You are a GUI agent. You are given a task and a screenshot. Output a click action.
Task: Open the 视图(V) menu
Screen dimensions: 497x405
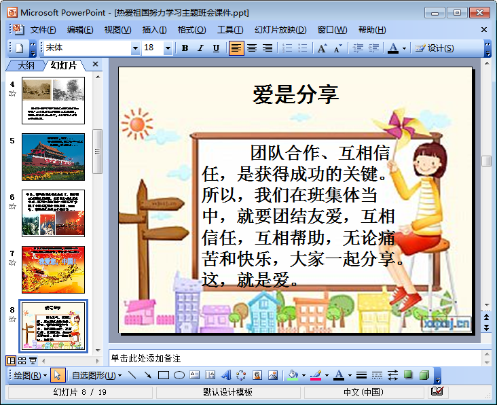pos(117,30)
